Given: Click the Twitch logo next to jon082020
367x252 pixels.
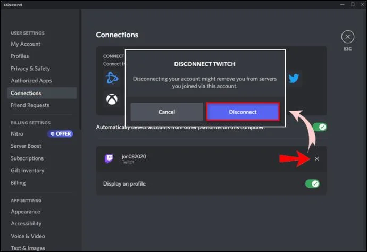Looking at the screenshot, I should tap(109, 158).
